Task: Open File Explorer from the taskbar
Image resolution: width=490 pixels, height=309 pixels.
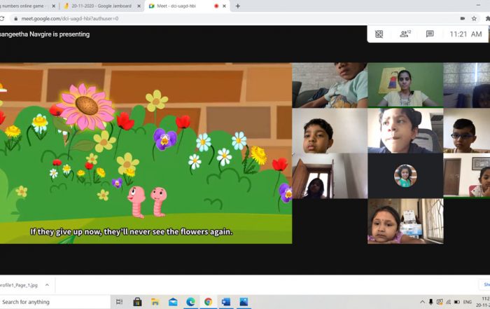Action: (x=155, y=302)
